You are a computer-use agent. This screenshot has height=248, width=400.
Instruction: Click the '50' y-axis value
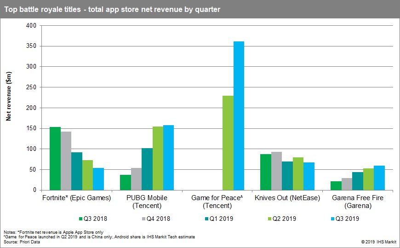(33, 170)
